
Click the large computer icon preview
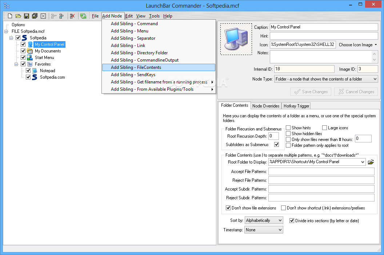click(x=236, y=39)
